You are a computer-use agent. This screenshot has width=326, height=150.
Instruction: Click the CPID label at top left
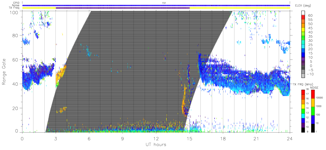(17, 3)
